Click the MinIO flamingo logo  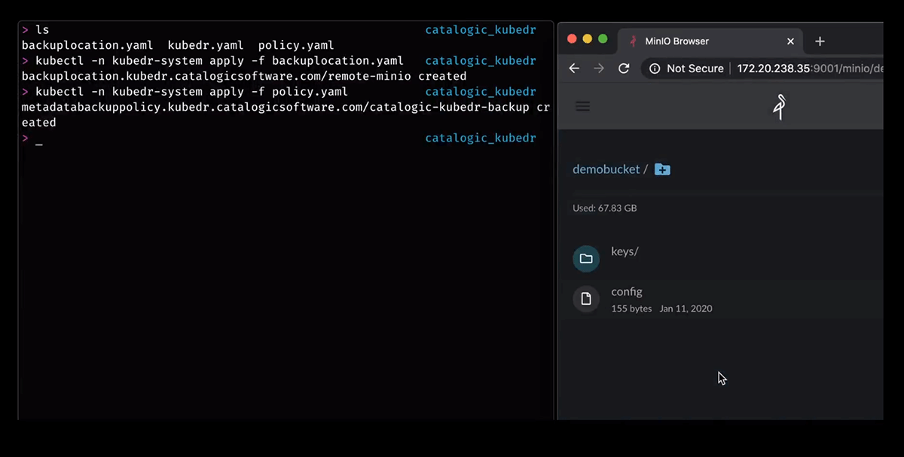tap(779, 107)
